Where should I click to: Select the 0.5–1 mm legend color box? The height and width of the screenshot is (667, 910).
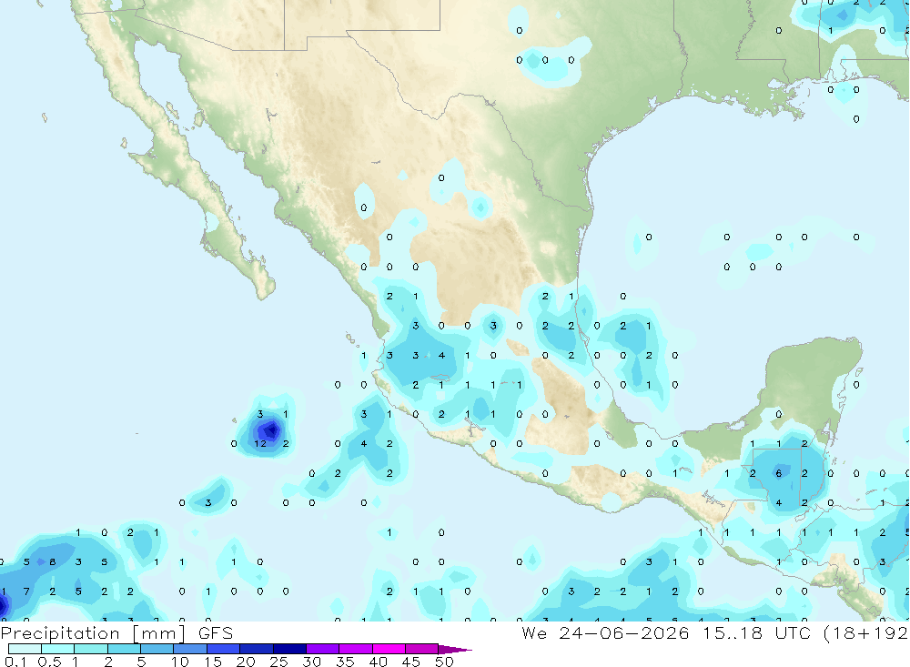coord(57,649)
